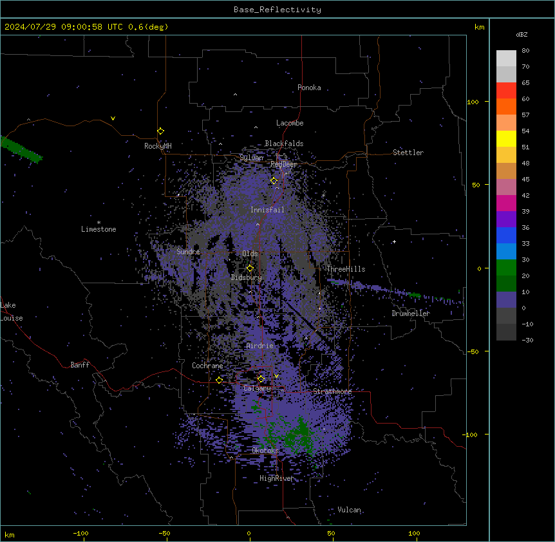The width and height of the screenshot is (555, 542).
Task: Click the Innisfail city label
Action: pos(267,210)
